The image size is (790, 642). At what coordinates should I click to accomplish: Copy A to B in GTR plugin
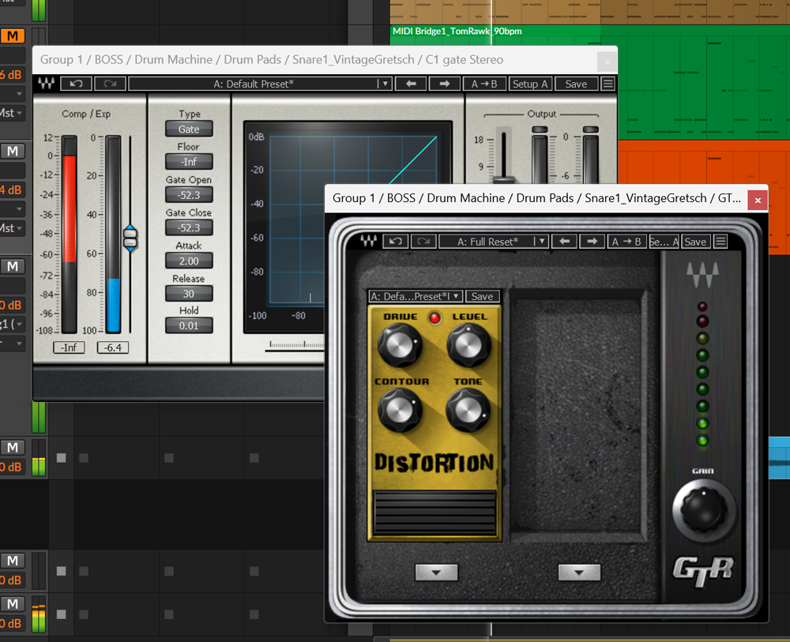(x=628, y=242)
